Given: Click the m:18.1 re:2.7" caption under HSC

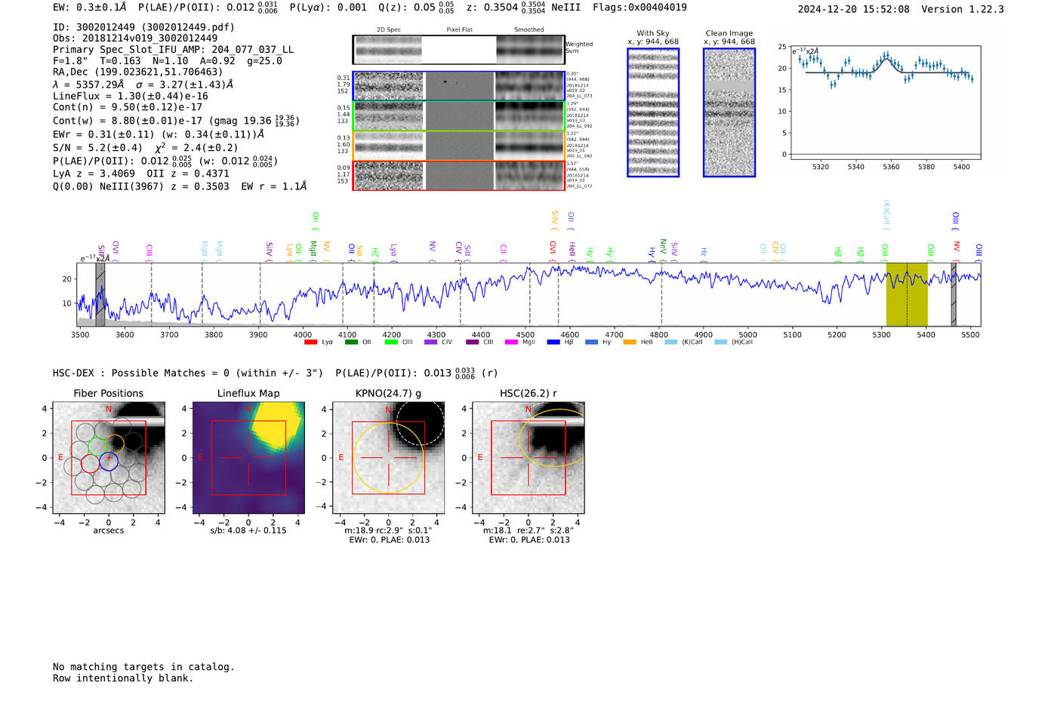Looking at the screenshot, I should pyautogui.click(x=528, y=530).
